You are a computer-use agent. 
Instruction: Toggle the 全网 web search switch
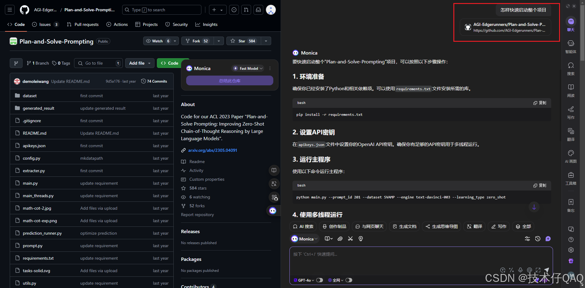(349, 280)
